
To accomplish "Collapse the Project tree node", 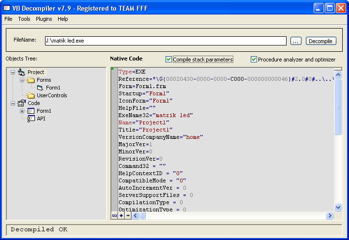I will click(13, 72).
